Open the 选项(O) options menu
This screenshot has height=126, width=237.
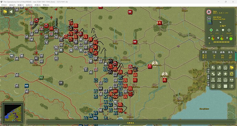click(x=29, y=5)
